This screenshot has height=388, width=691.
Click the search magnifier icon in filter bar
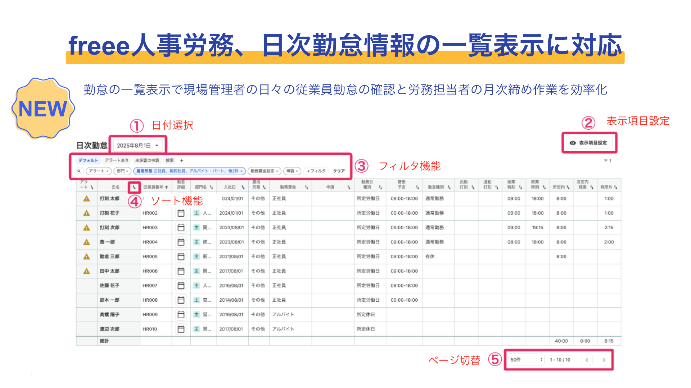[x=79, y=171]
